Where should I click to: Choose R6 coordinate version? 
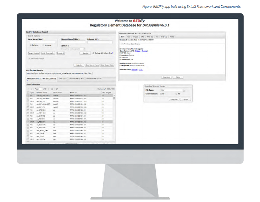[x=161, y=94]
